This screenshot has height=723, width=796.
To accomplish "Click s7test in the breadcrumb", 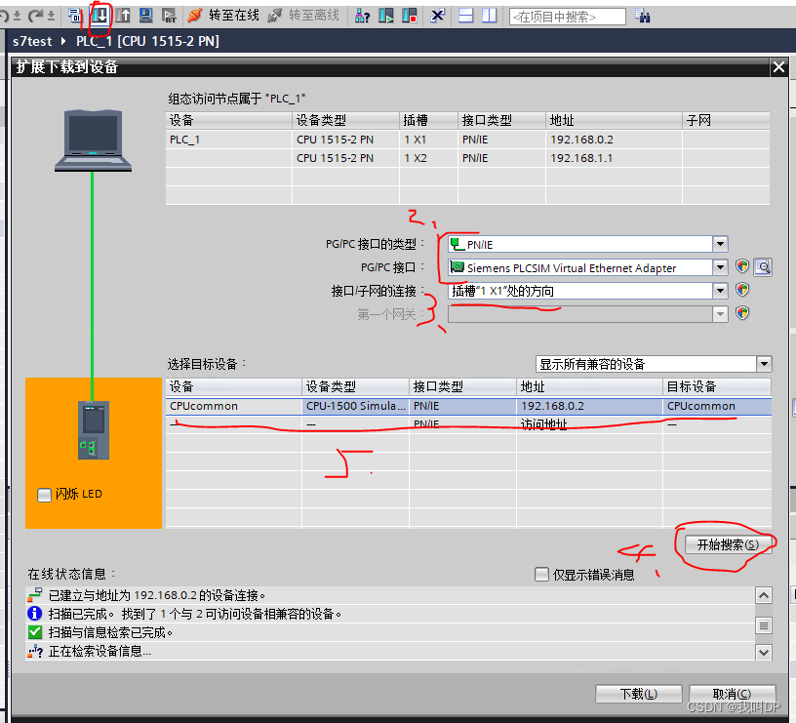I will click(x=32, y=41).
